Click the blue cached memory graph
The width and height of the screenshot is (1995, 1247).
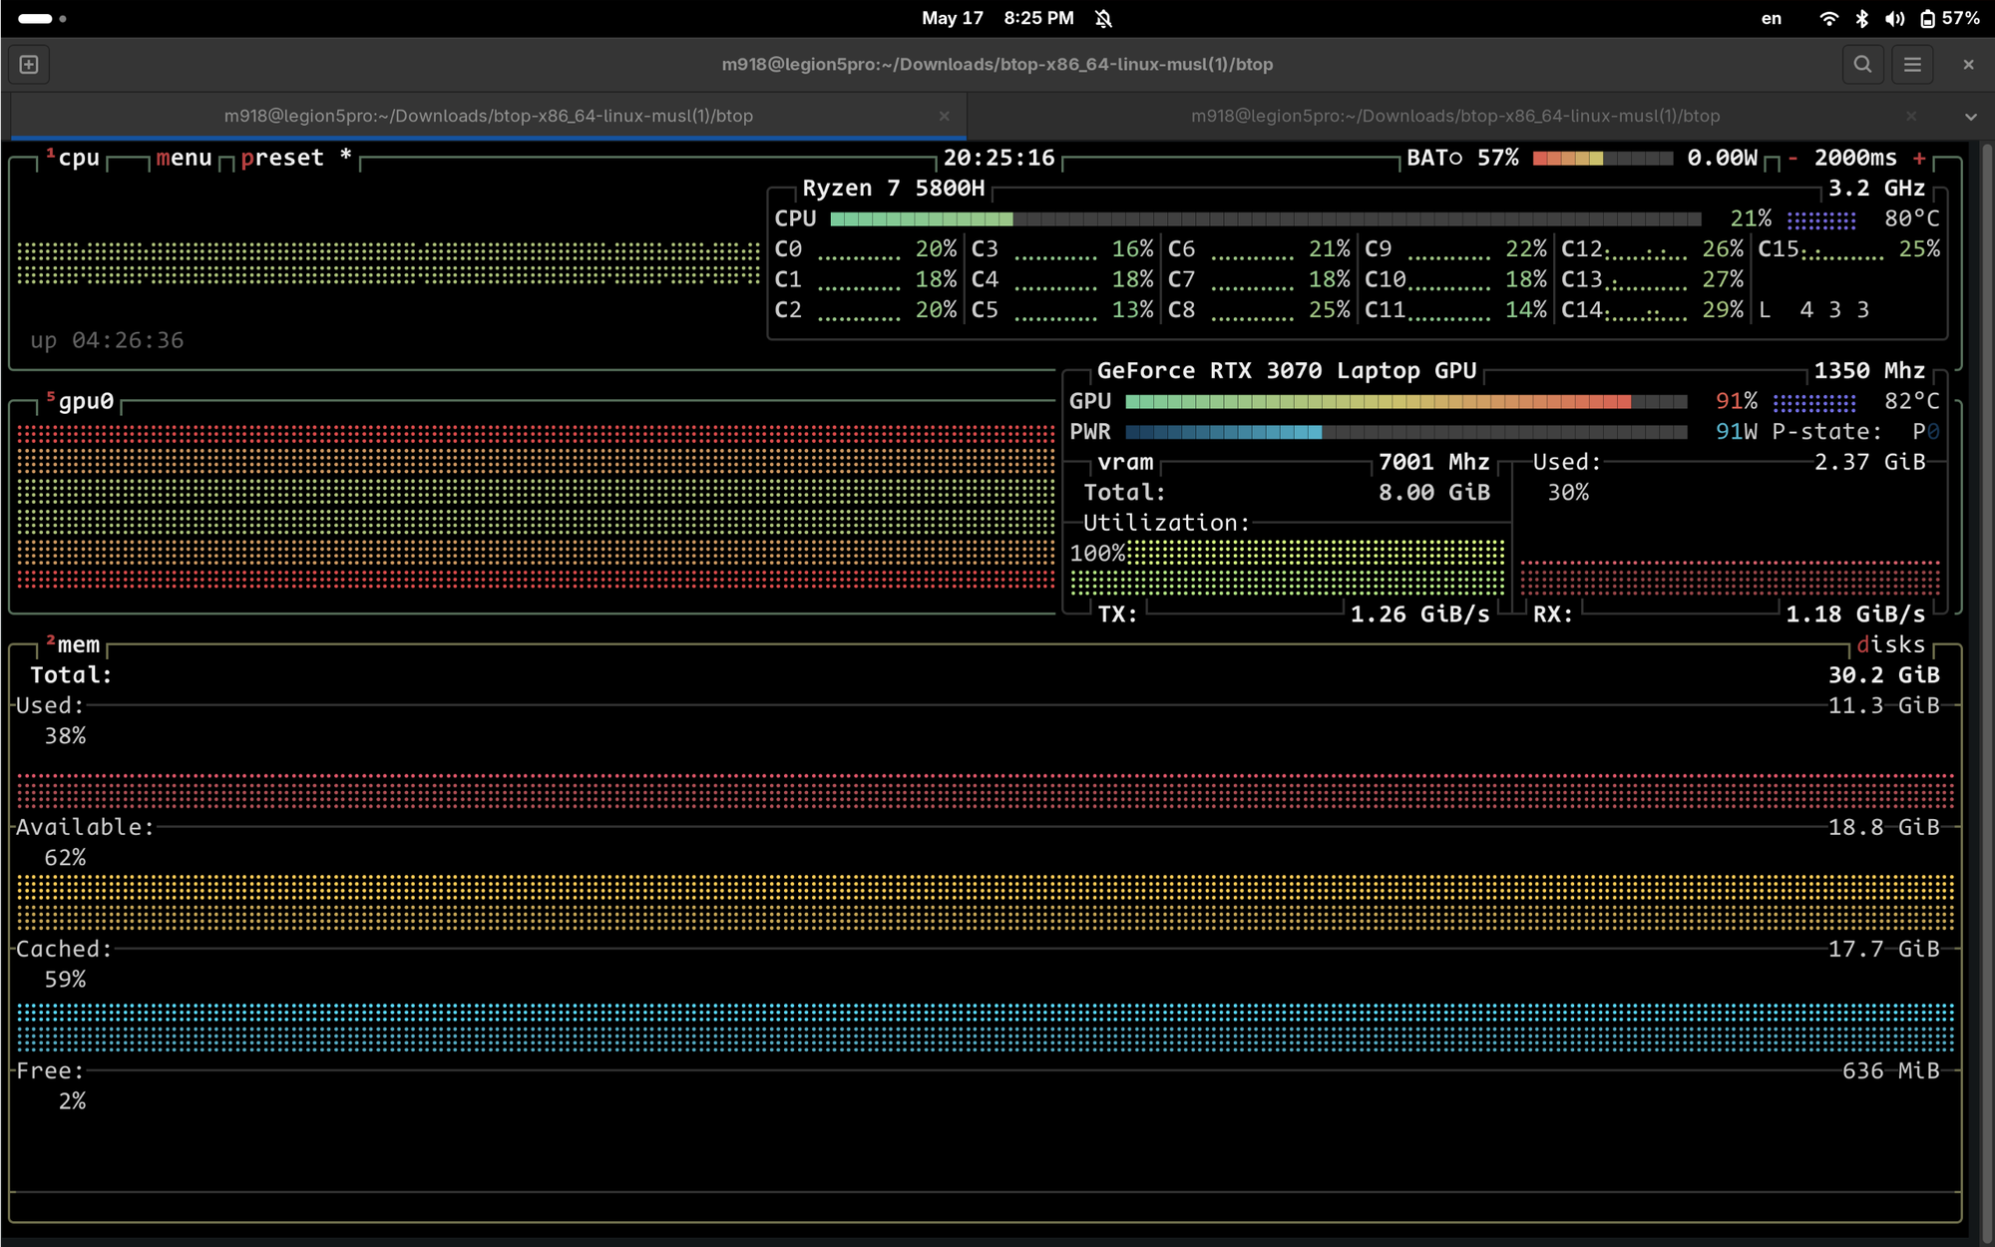coord(986,1027)
